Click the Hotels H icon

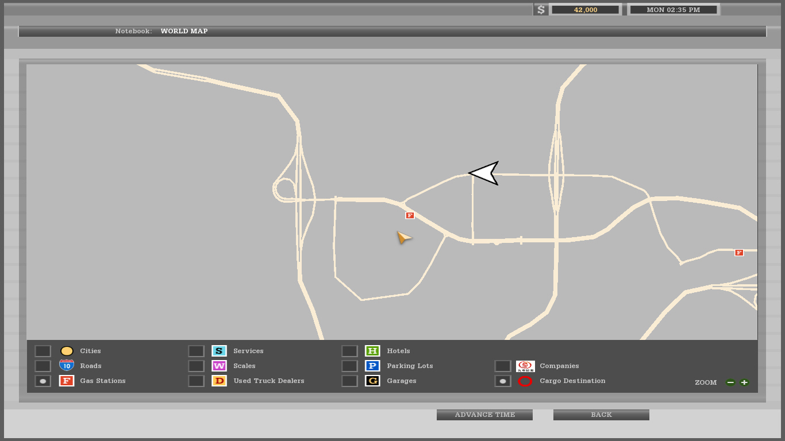(372, 351)
